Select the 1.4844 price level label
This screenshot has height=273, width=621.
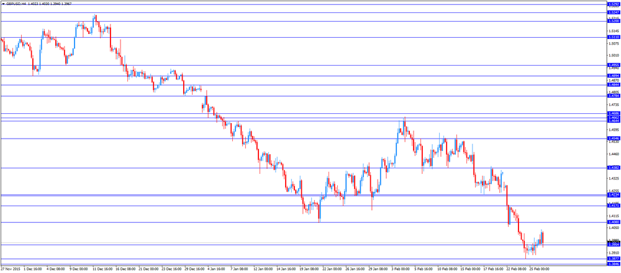coord(614,85)
